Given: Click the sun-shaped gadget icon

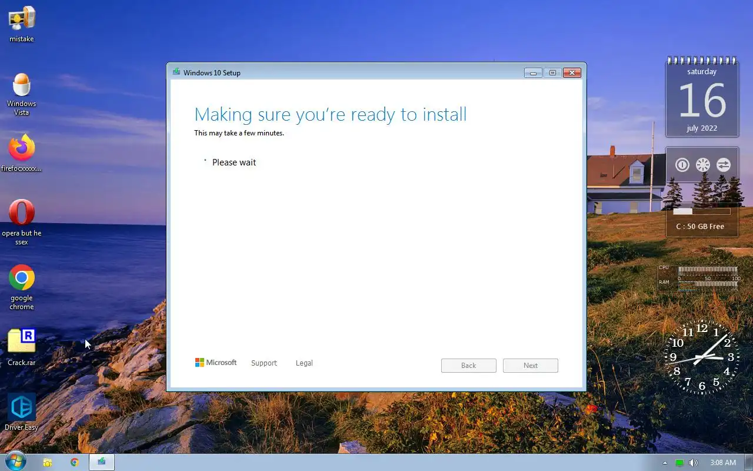Looking at the screenshot, I should (703, 165).
